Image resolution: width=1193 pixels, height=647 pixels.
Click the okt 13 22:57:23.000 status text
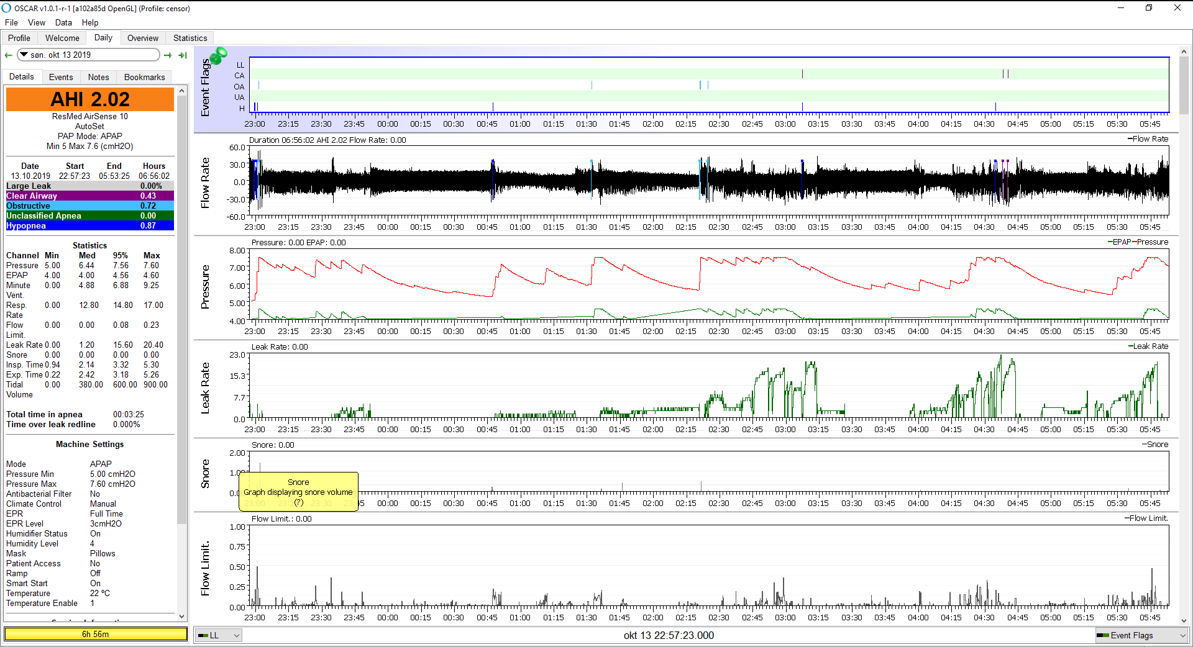coord(669,635)
